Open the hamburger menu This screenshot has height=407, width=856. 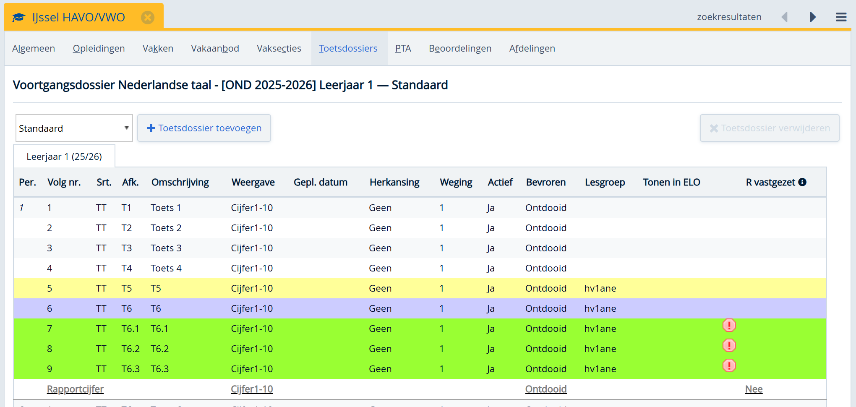point(841,17)
